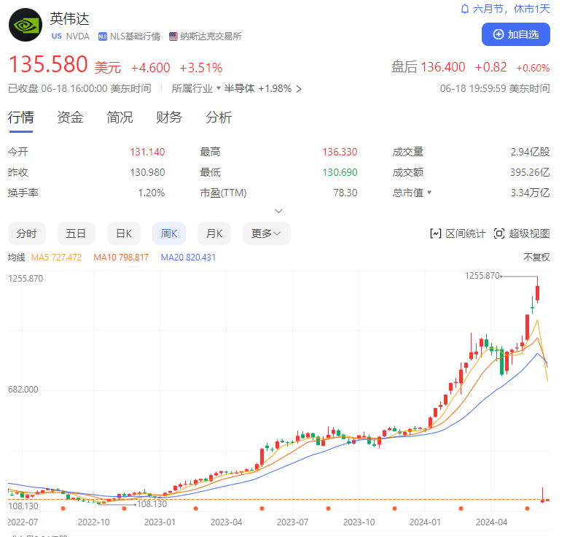Click the 最高 136.330 value
567x537 pixels.
pos(340,152)
